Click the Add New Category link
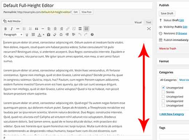Viewport: 189px width, 140px height. (172, 114)
